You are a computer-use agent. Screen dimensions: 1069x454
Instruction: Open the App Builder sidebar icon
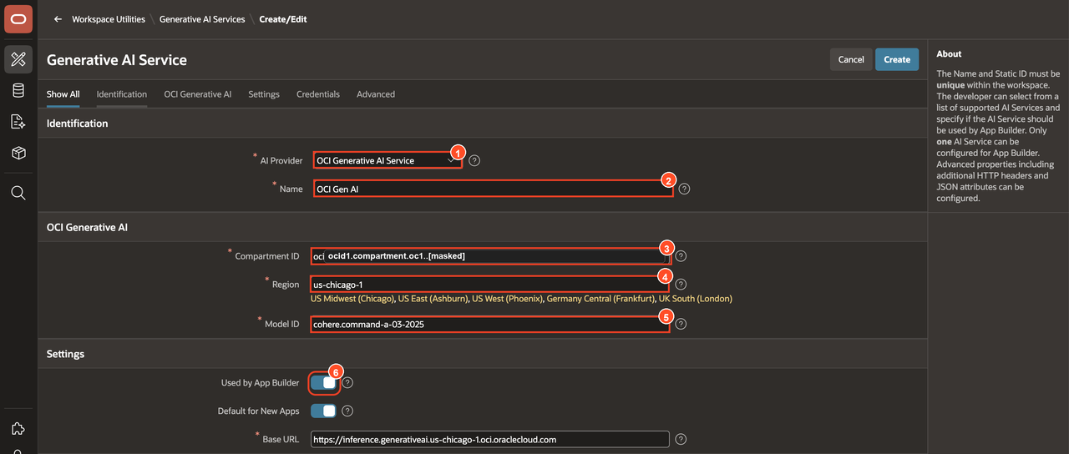18,59
